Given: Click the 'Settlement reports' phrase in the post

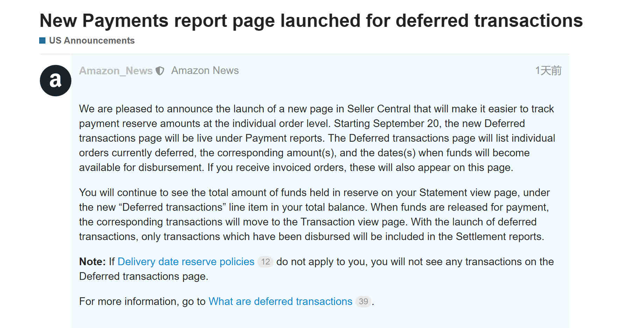Looking at the screenshot, I should point(499,237).
